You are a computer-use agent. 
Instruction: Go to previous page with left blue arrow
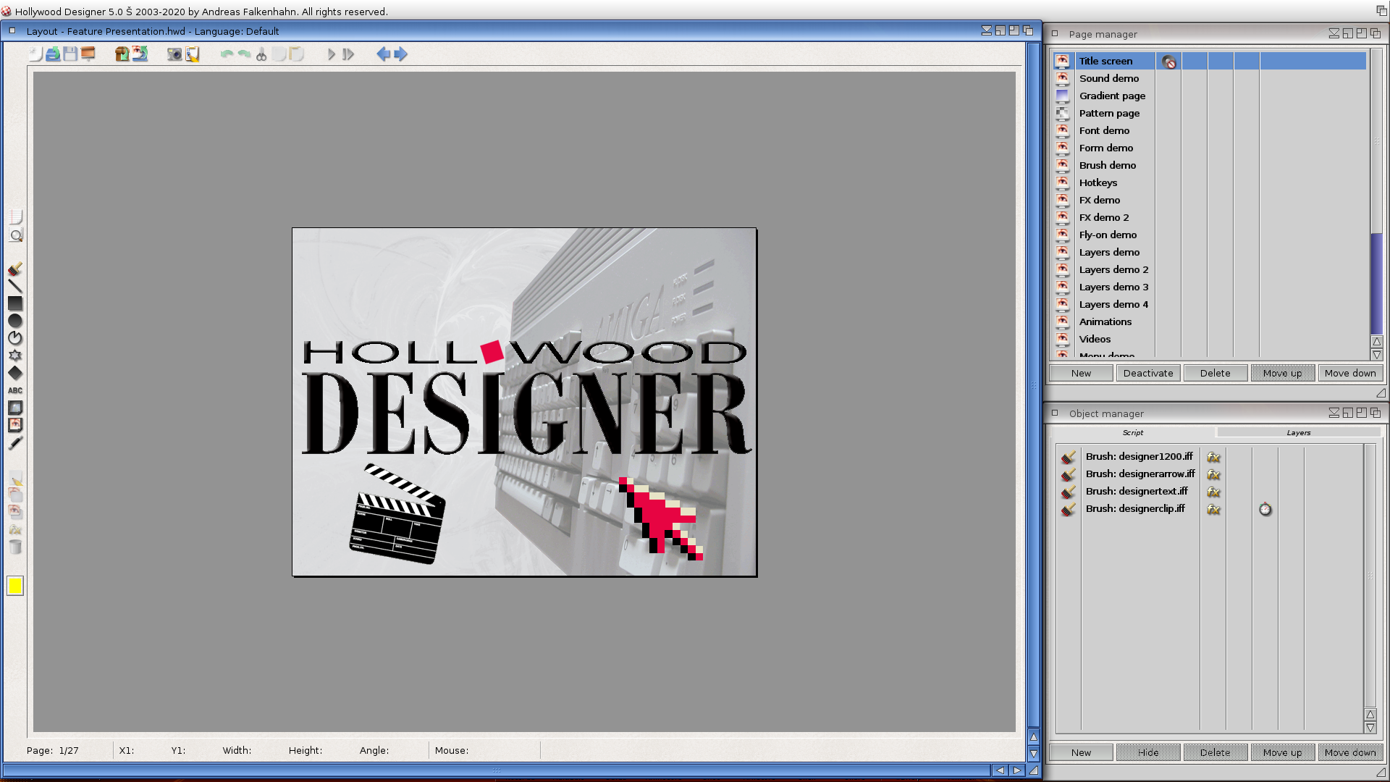pyautogui.click(x=383, y=54)
